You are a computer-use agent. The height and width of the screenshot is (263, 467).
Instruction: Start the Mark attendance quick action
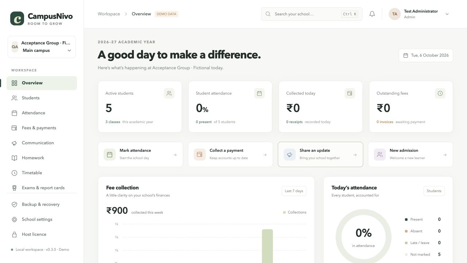[x=140, y=155]
